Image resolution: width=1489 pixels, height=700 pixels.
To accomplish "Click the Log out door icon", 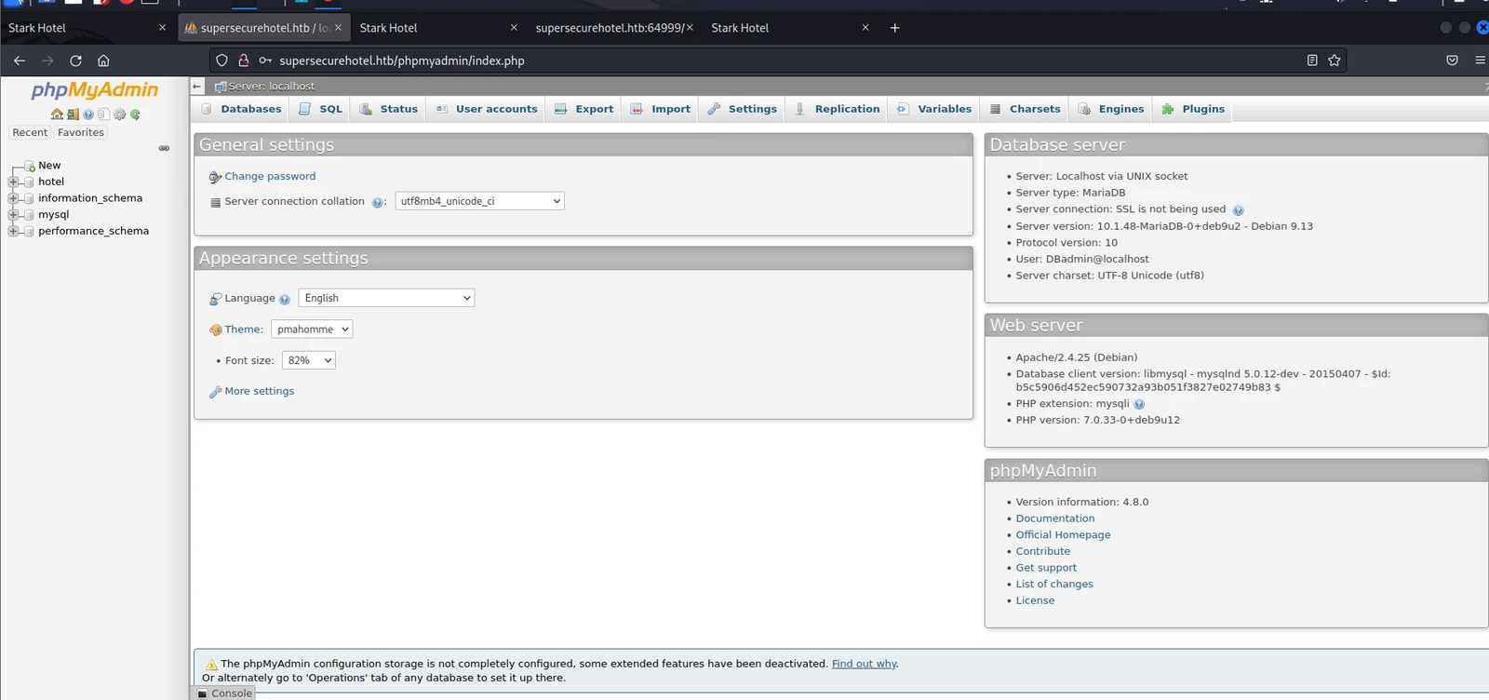I will [73, 114].
